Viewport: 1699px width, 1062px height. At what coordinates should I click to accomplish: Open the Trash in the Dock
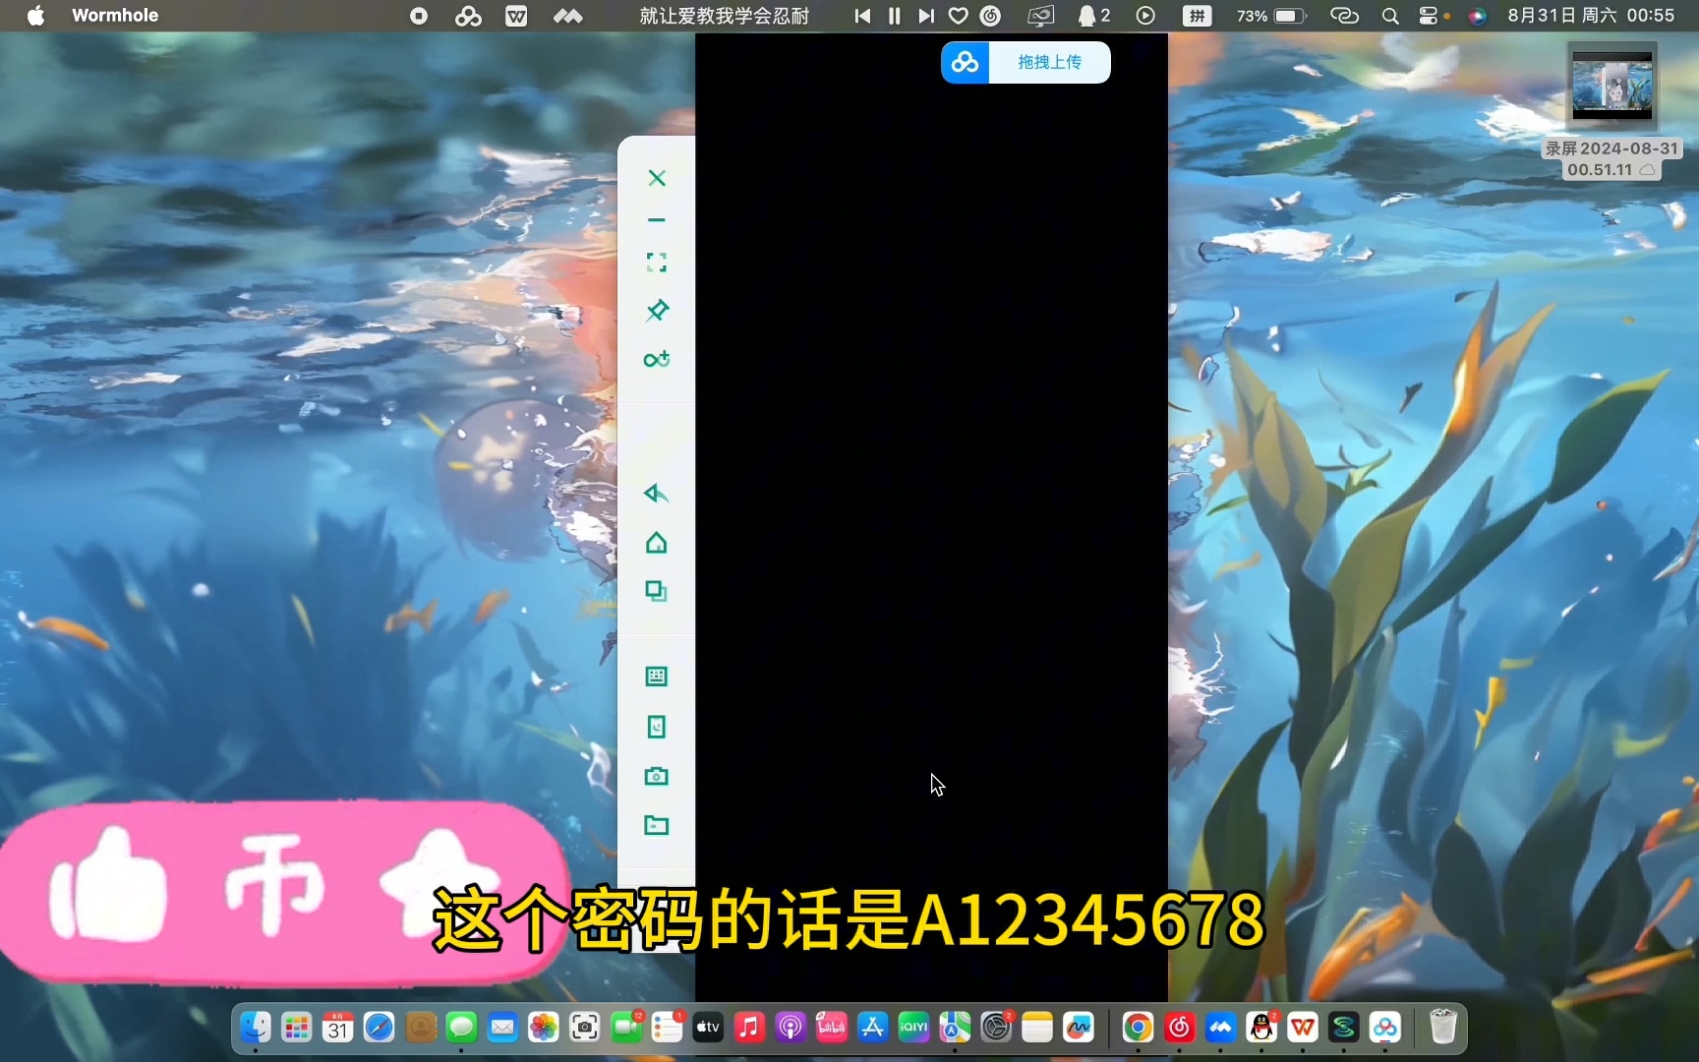tap(1442, 1028)
